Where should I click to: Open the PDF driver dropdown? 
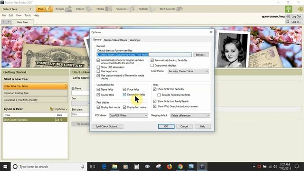128,115
